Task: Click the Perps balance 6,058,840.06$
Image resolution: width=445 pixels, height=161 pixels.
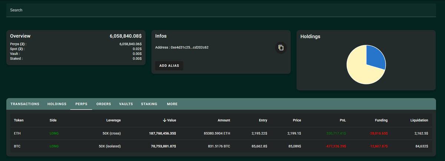Action: click(130, 44)
